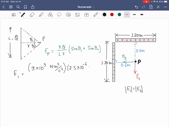This screenshot has height=127, width=169.
Task: Open the Numerade document title dropdown
Action: (86, 7)
